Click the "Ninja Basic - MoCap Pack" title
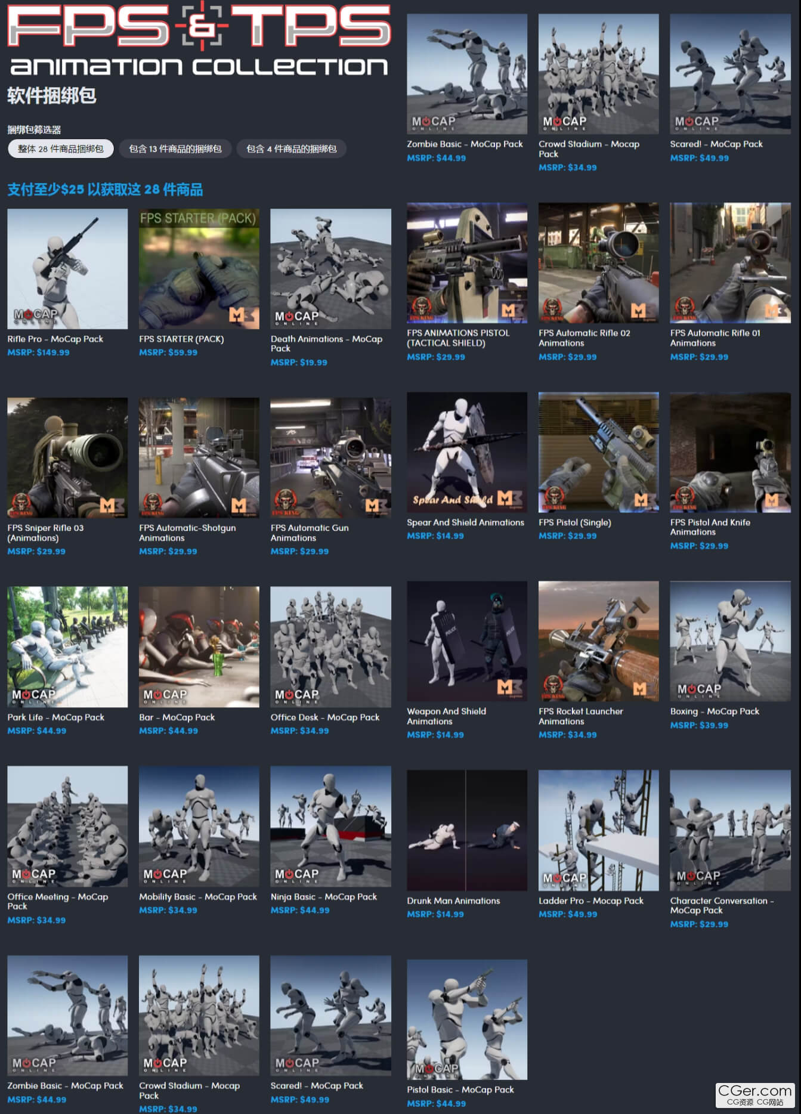The image size is (801, 1114). click(x=323, y=897)
